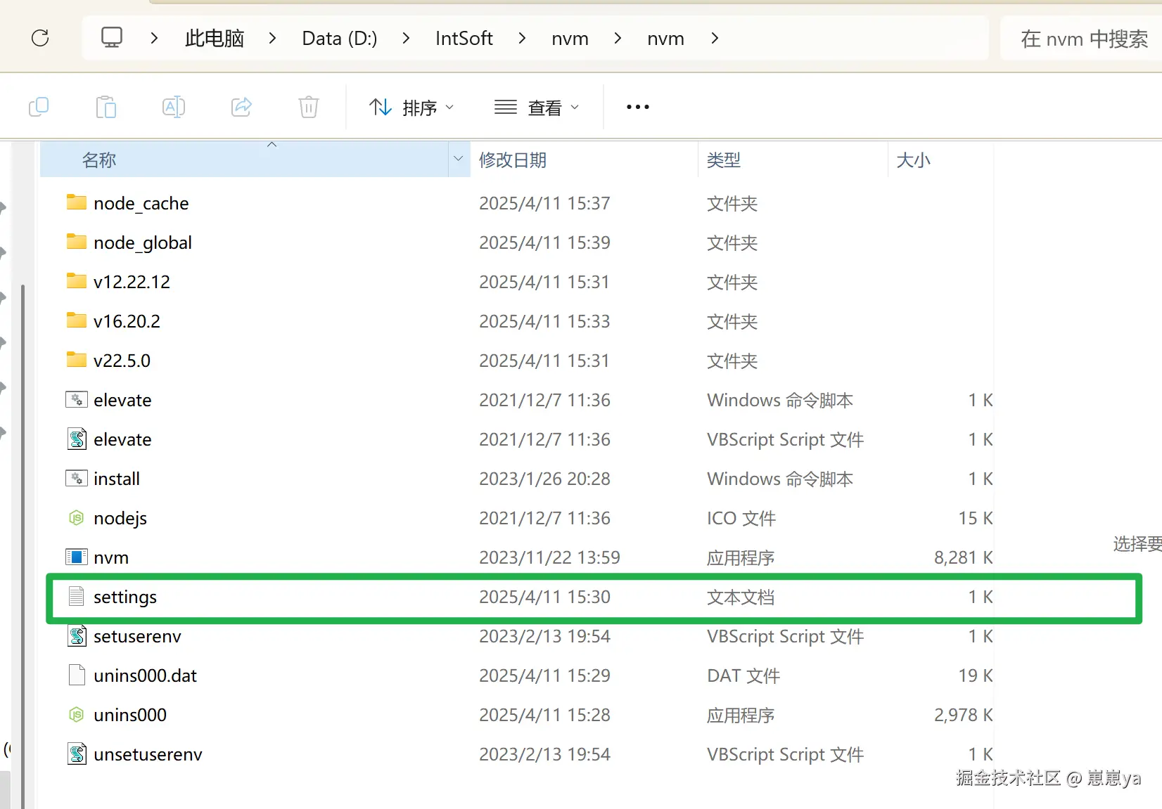Select the file named setuserenv
Image resolution: width=1162 pixels, height=809 pixels.
137,636
